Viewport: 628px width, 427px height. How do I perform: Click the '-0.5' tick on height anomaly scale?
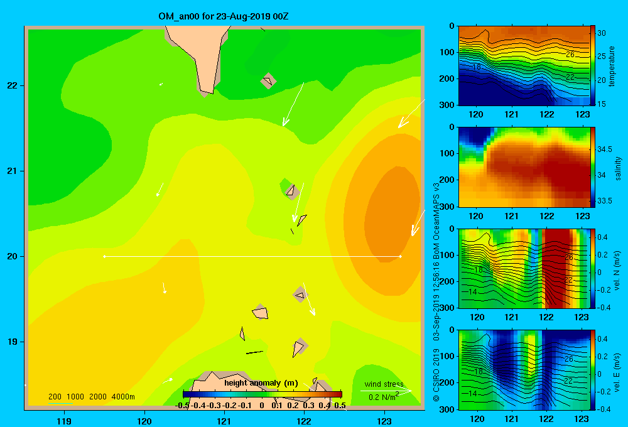pos(182,406)
